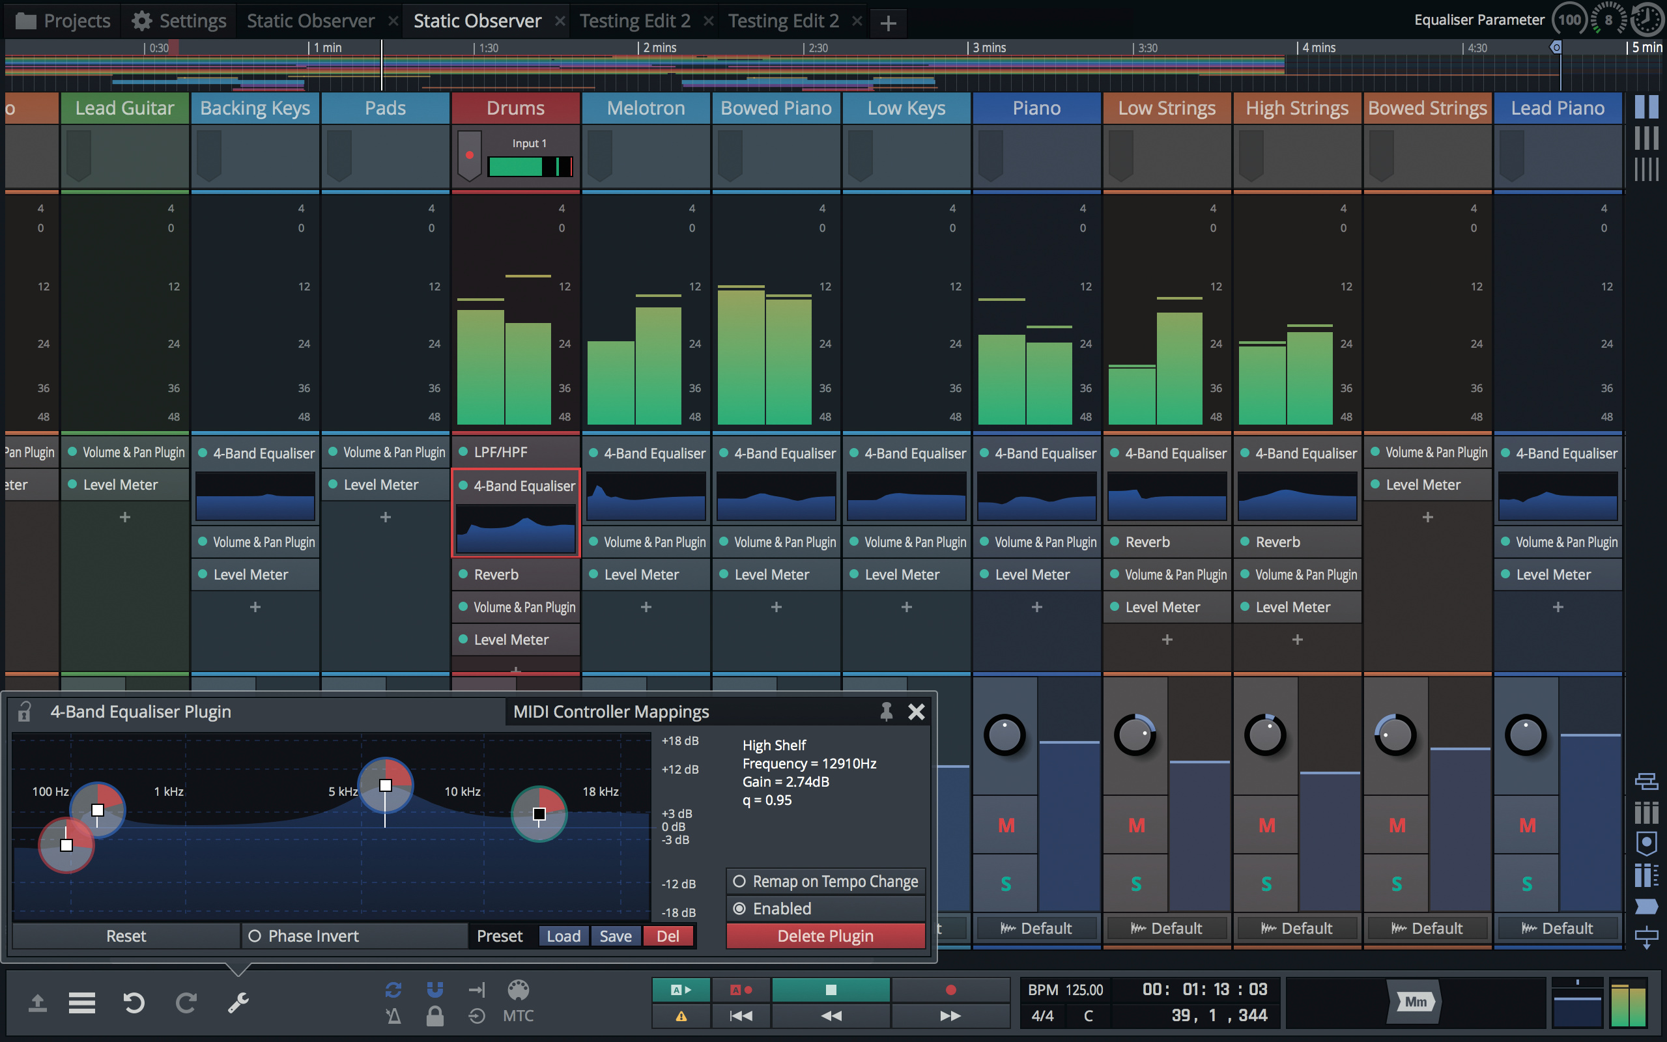1667x1042 pixels.
Task: Open the hamburger menu in bottom toolbar
Action: [82, 1003]
